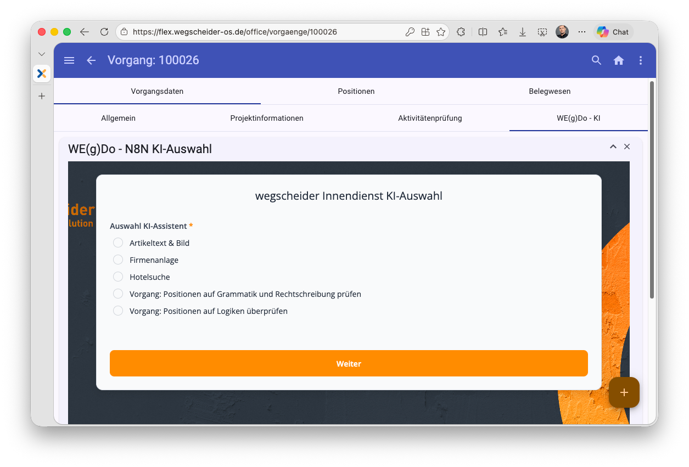Switch to the Positionen tab
The width and height of the screenshot is (689, 467).
point(356,91)
